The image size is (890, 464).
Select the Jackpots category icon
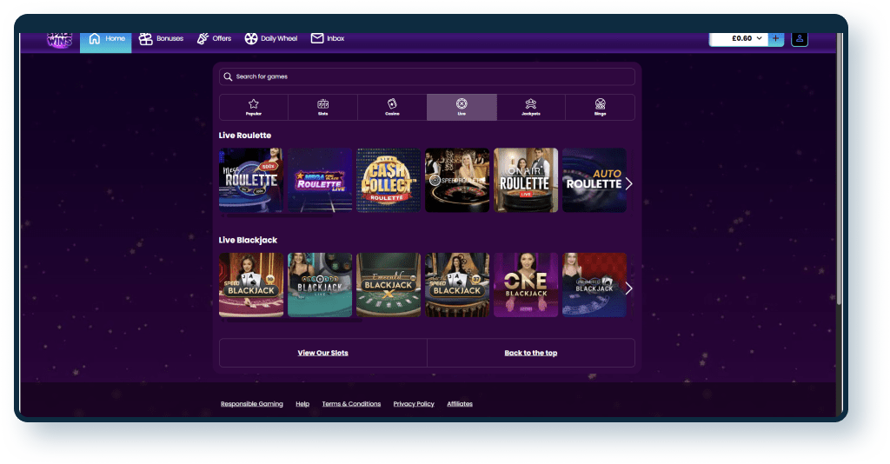(530, 107)
